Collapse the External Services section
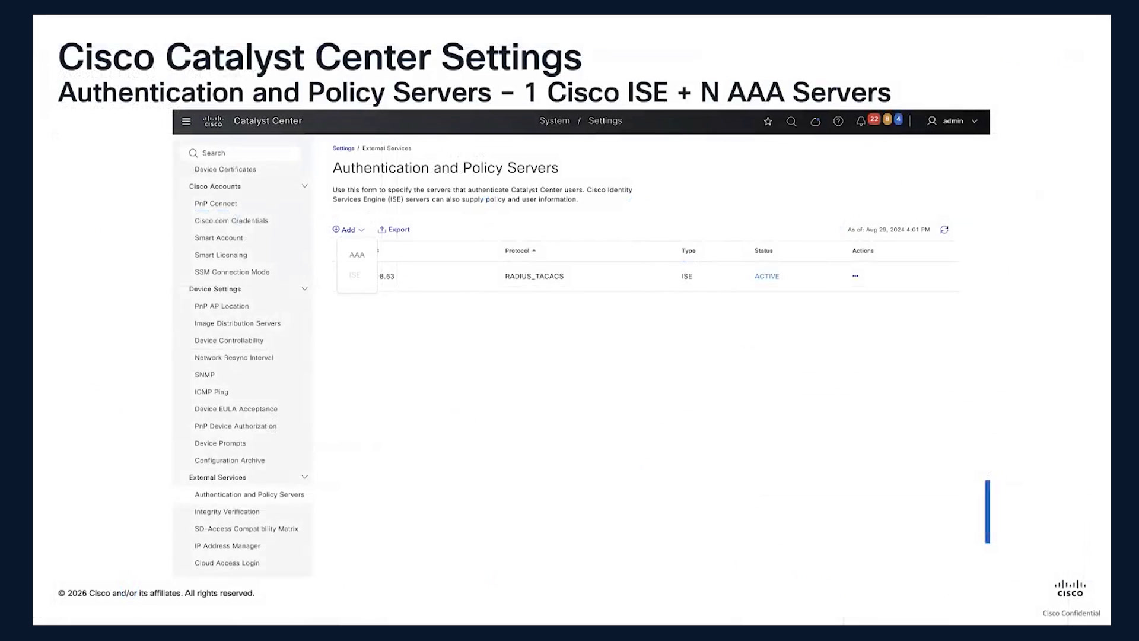This screenshot has width=1139, height=641. 304,477
